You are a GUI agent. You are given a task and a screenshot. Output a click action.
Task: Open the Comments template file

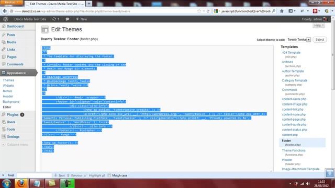coord(289,90)
